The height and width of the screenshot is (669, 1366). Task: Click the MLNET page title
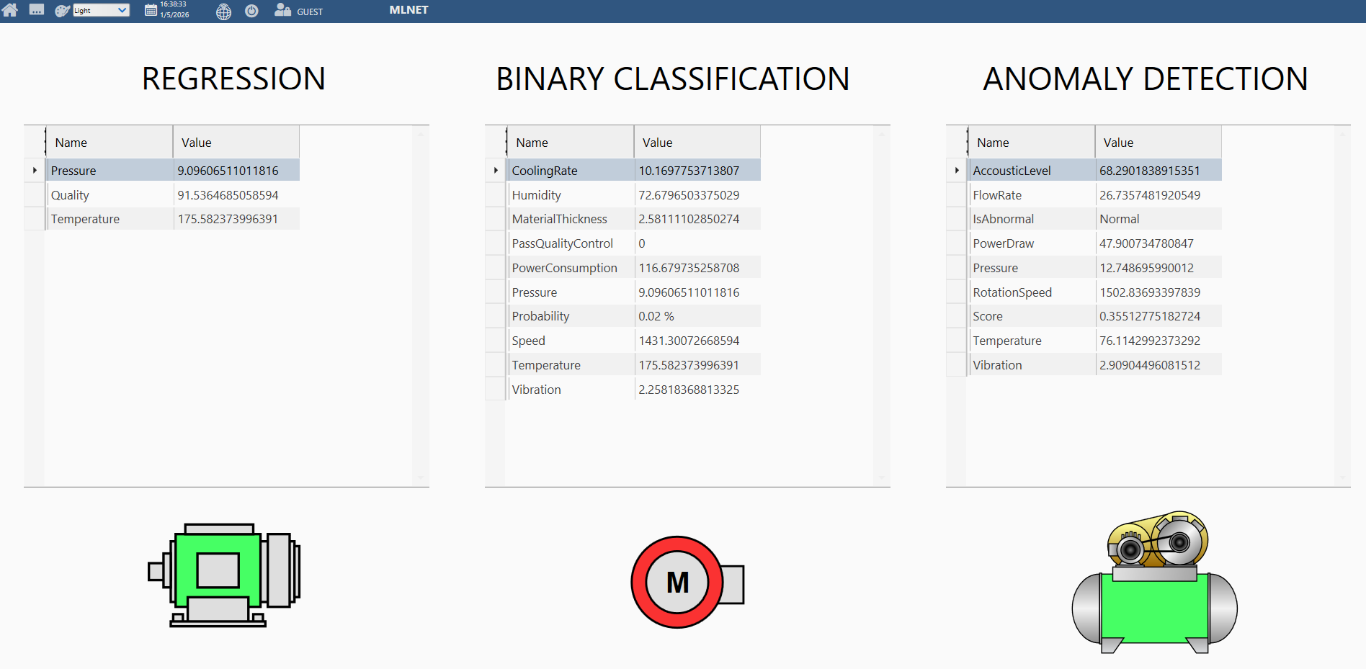click(x=409, y=10)
